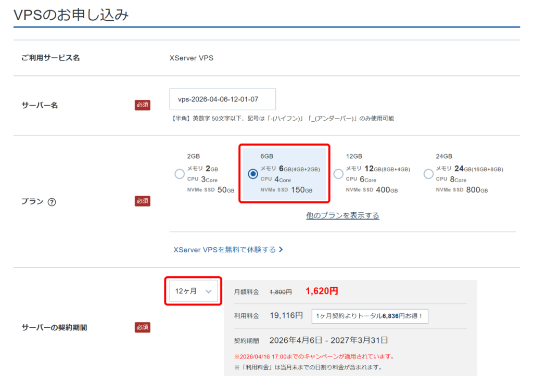This screenshot has width=533, height=385.
Task: Pick the 24GB plan radio button
Action: pos(428,174)
